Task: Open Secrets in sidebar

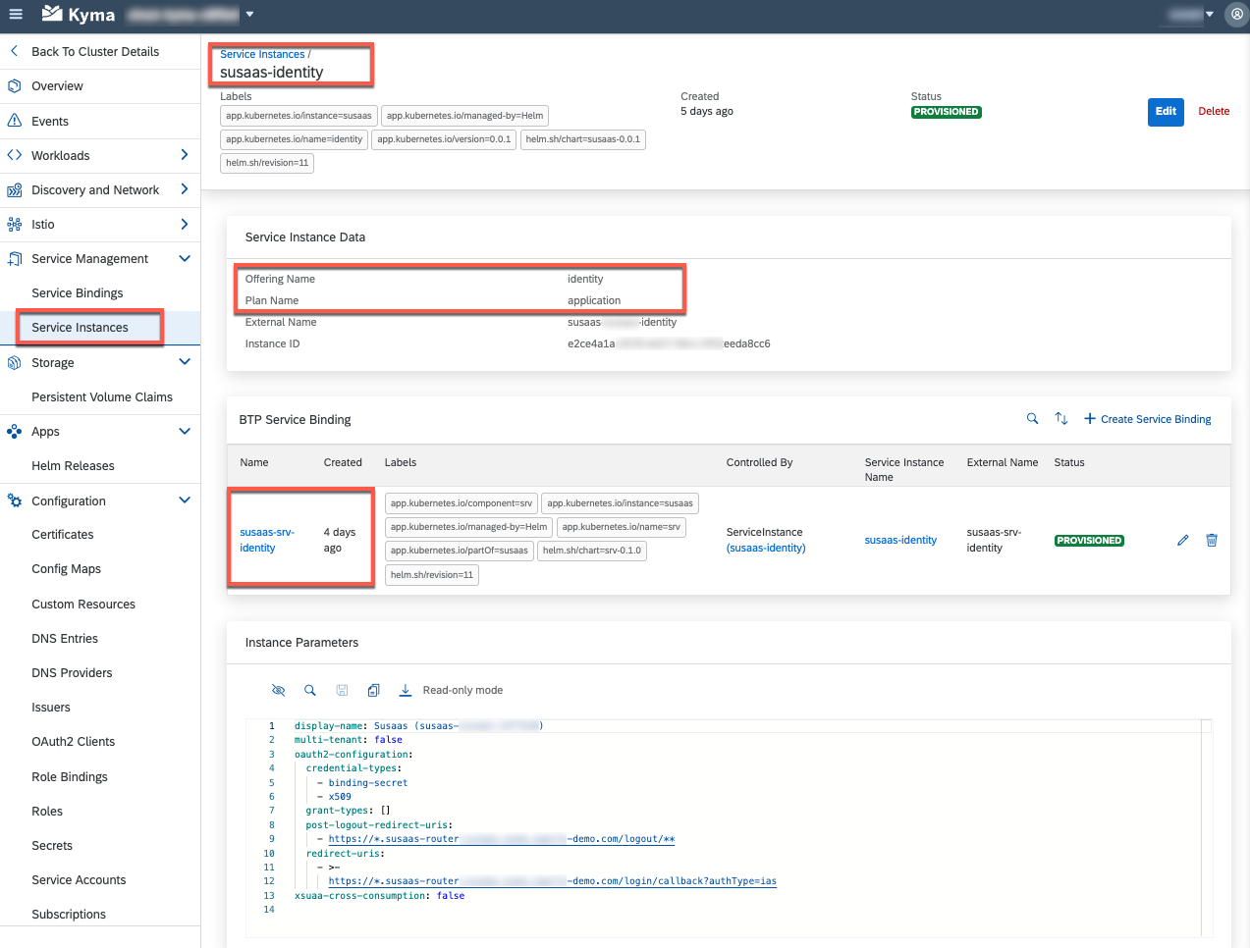Action: click(52, 846)
